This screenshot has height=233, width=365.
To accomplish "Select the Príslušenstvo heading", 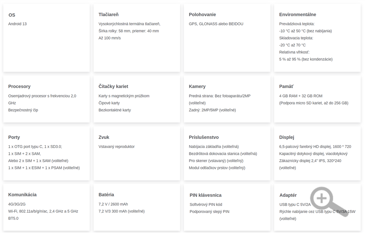I will tap(204, 137).
